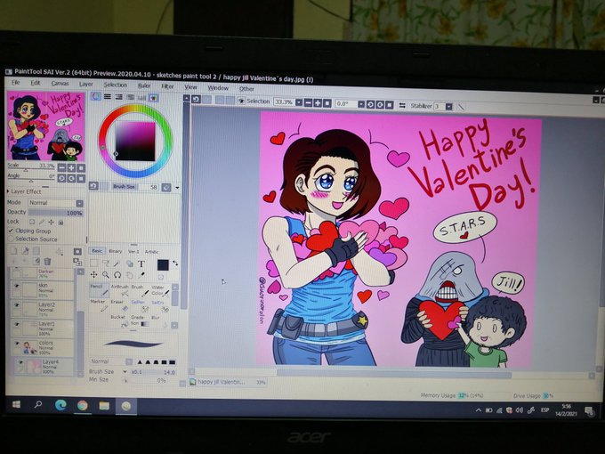Activate the Zoom magnifier tool
The width and height of the screenshot is (605, 454).
pyautogui.click(x=105, y=275)
